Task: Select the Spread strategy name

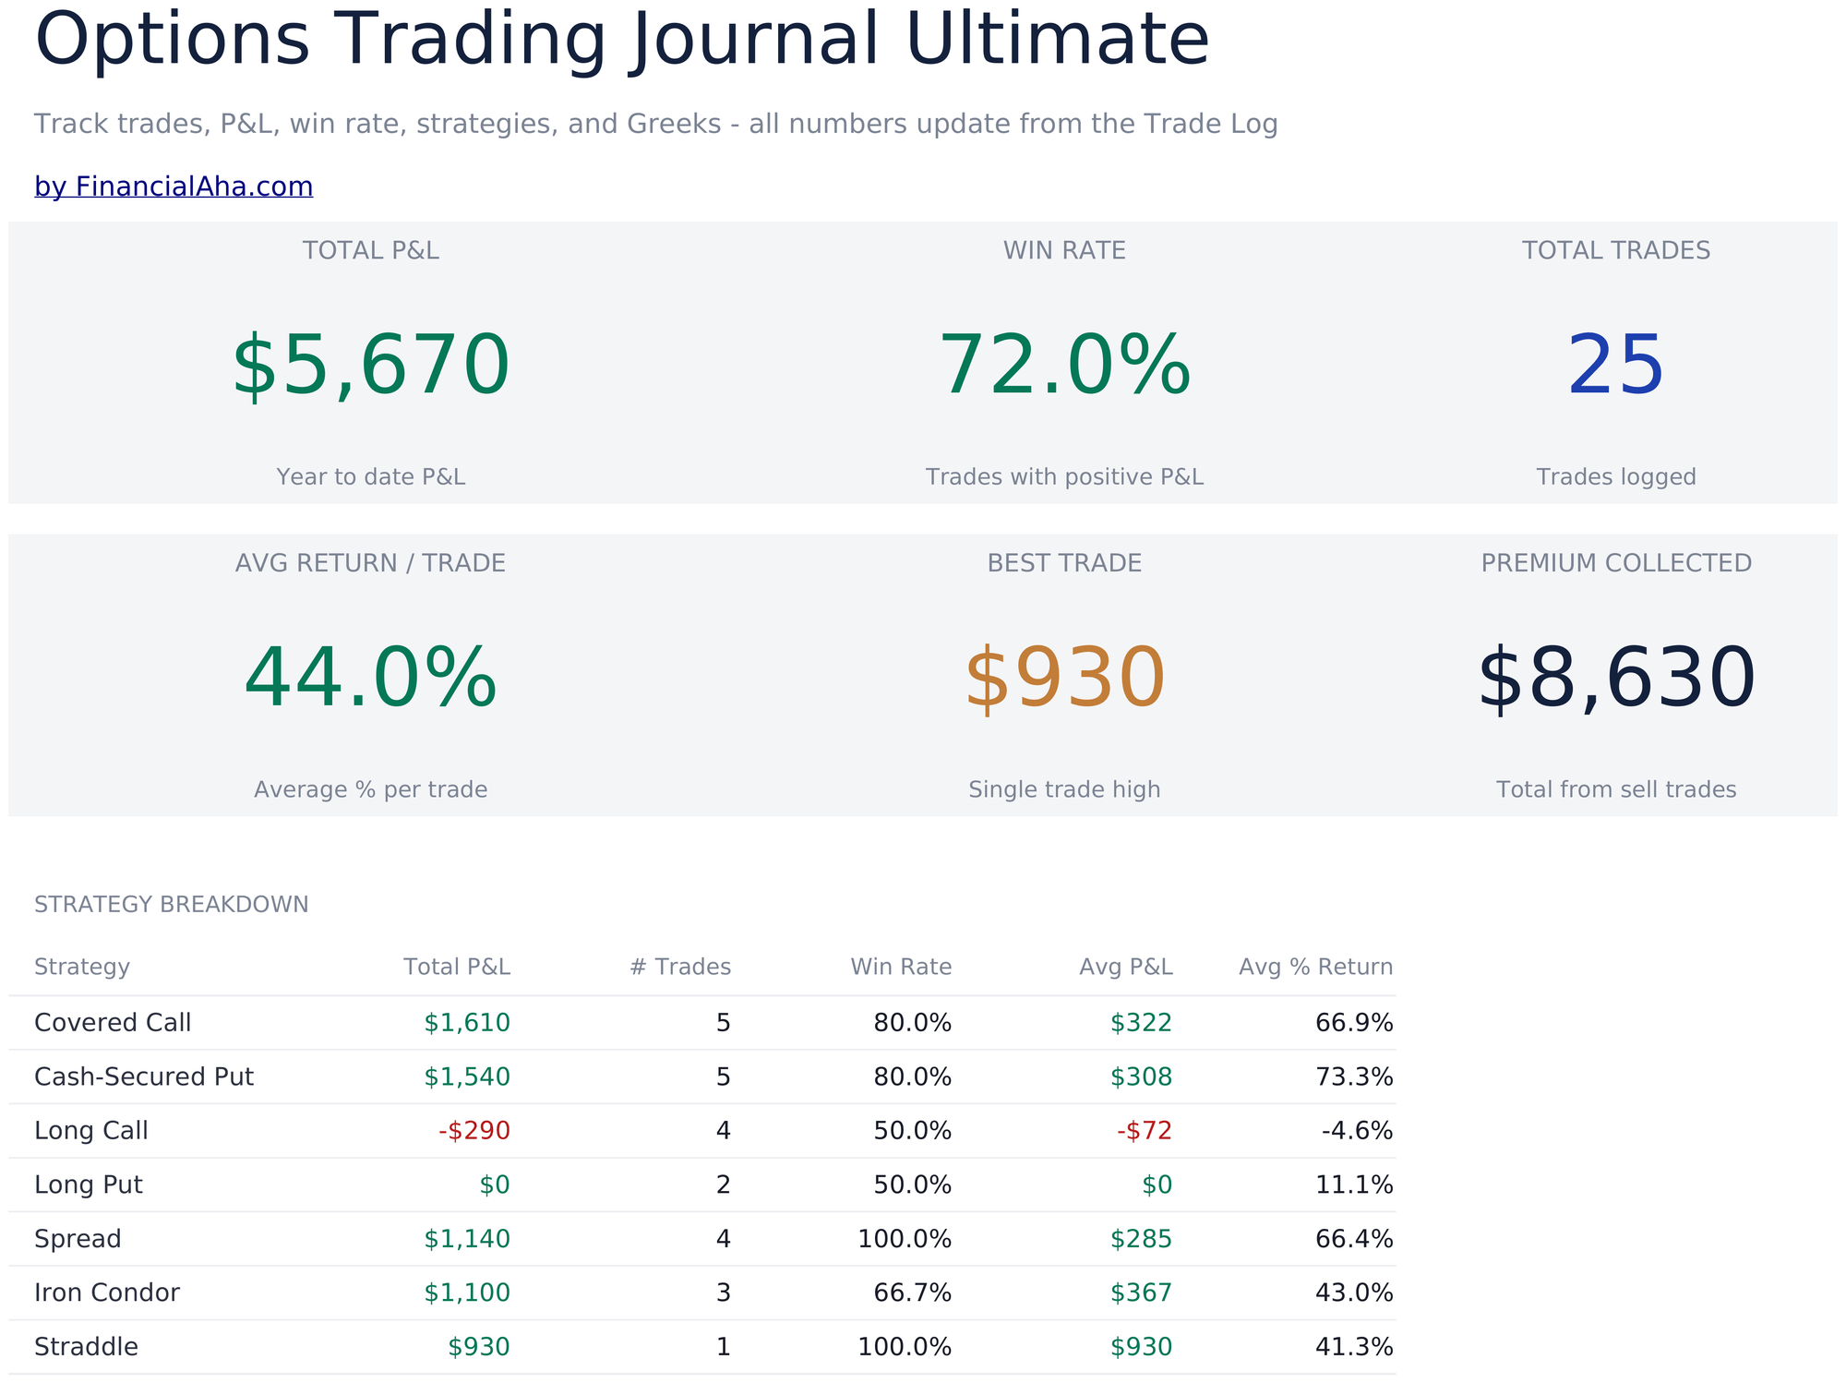Action: 78,1239
